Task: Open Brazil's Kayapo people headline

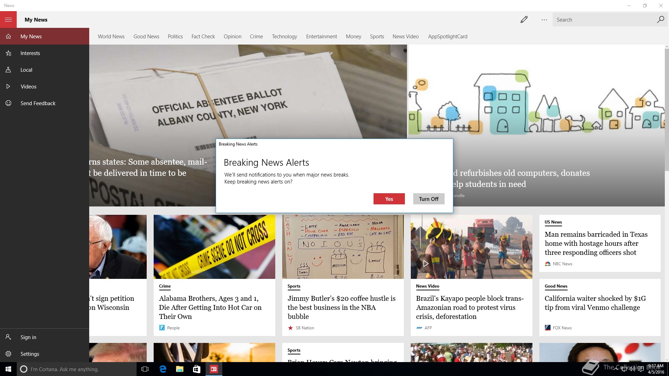Action: (x=470, y=307)
